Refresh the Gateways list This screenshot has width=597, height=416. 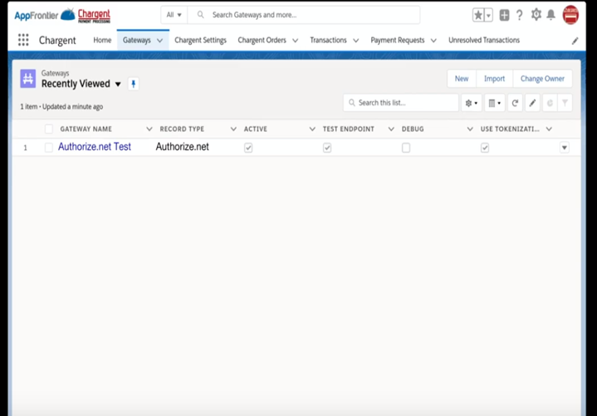[x=515, y=103]
